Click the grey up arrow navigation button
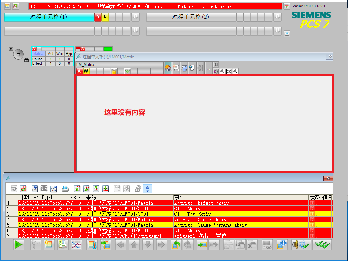348x261 pixels. [x=134, y=244]
